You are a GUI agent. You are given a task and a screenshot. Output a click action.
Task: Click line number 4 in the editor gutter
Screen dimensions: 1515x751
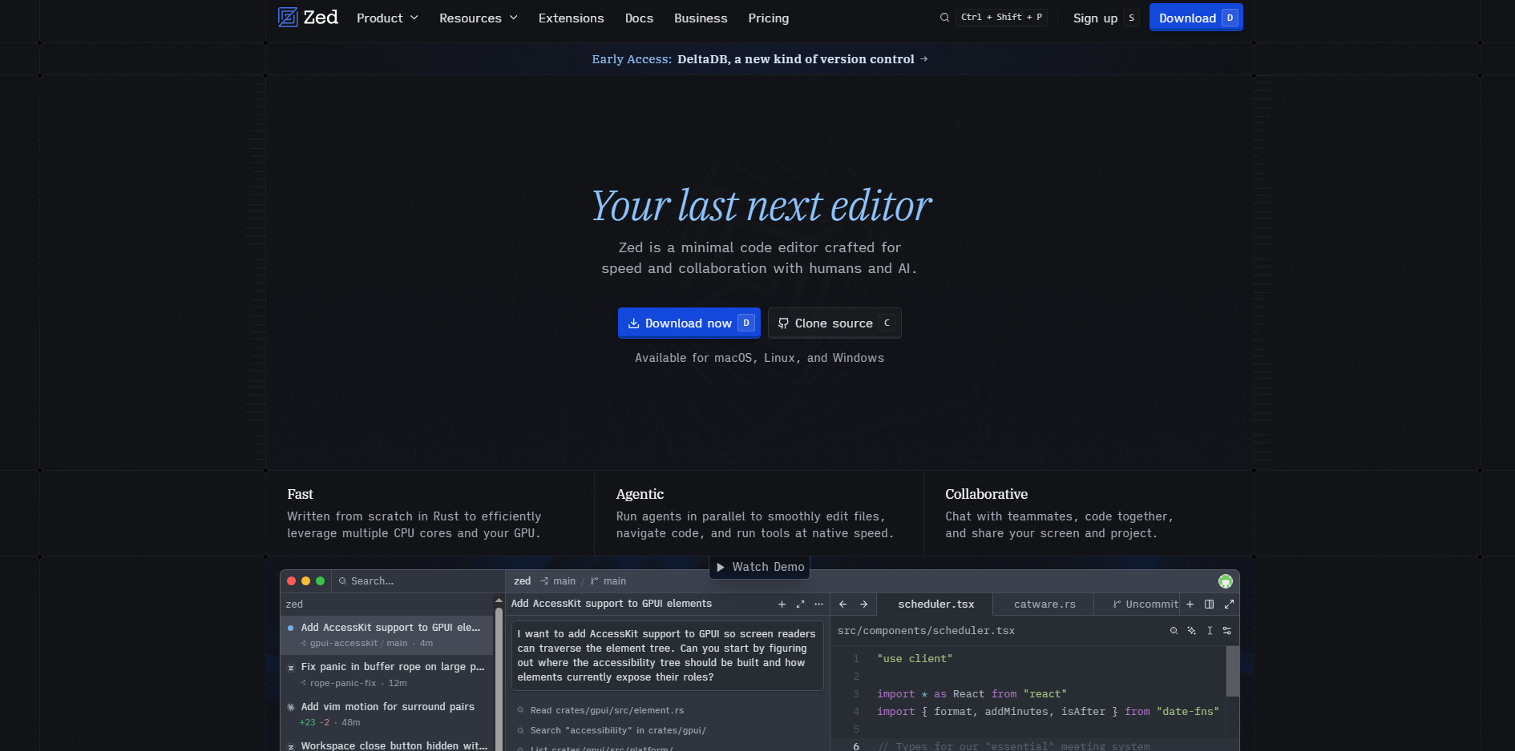(855, 712)
